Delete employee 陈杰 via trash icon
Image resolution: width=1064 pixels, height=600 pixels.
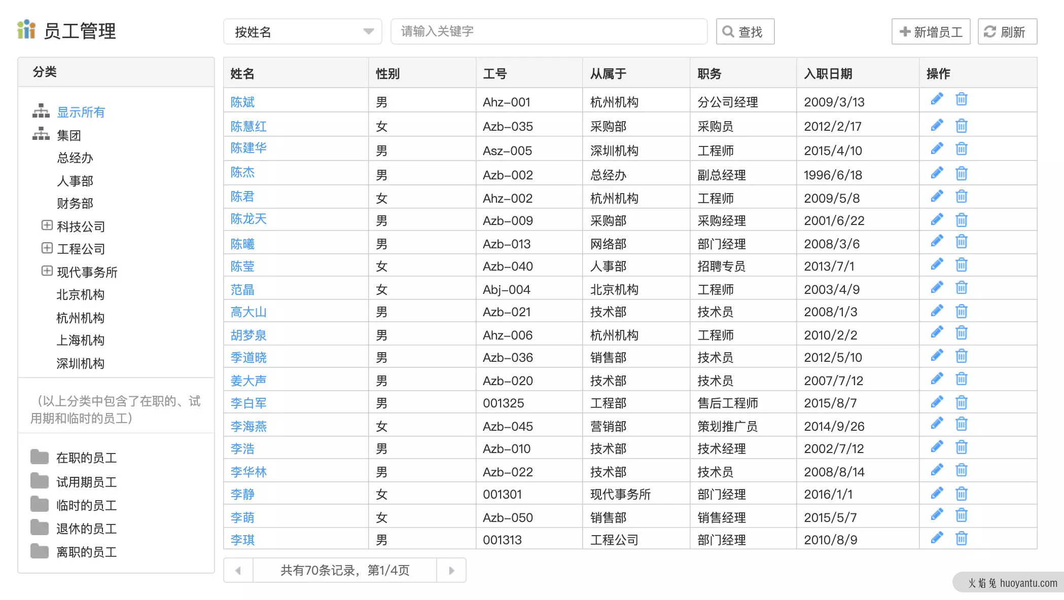[x=961, y=173]
